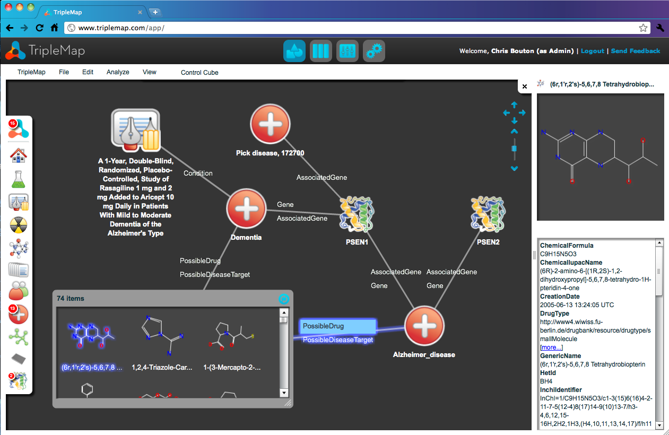Select the Alzheimer_disease node

point(424,326)
